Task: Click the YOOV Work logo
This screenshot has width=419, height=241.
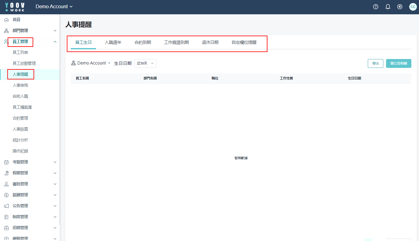Action: pos(15,7)
